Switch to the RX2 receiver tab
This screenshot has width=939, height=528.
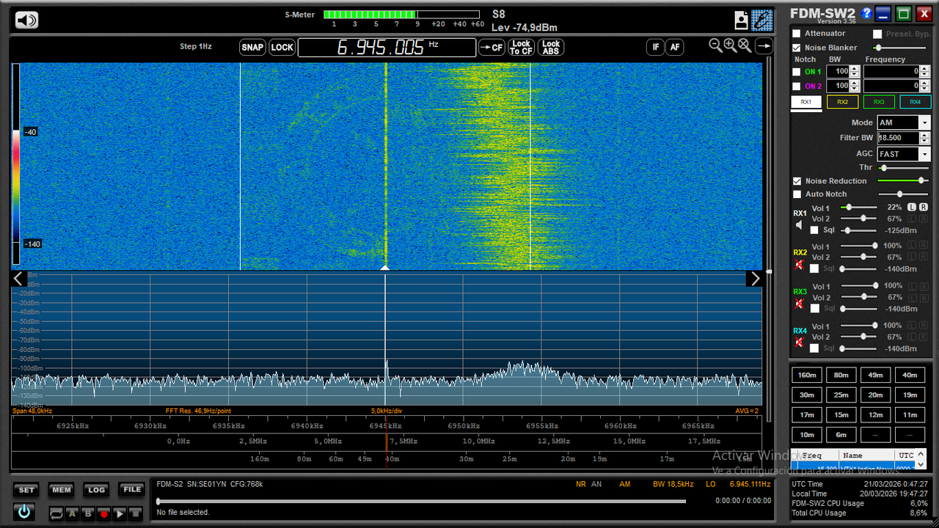[842, 102]
